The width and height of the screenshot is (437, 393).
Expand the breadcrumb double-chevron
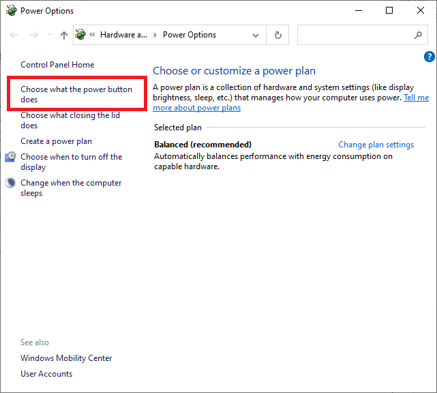93,35
